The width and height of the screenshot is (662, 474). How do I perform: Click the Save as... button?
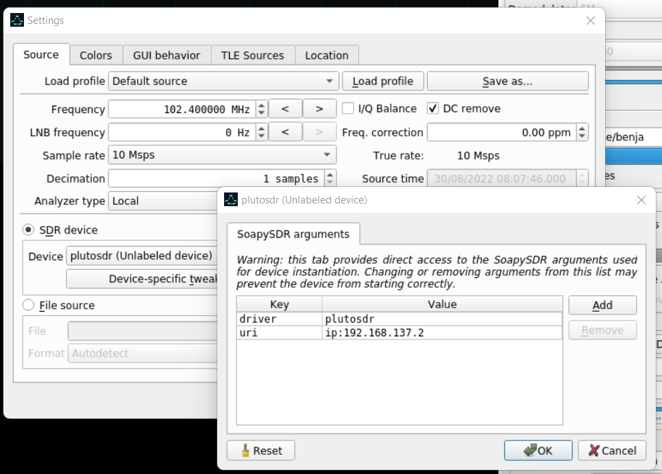pos(507,81)
